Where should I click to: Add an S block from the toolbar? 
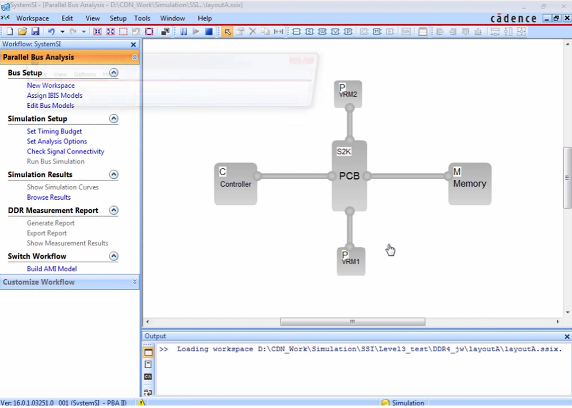[x=310, y=32]
